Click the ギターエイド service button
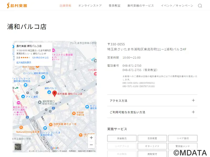The width and height of the screenshot is (210, 157). pos(152,146)
